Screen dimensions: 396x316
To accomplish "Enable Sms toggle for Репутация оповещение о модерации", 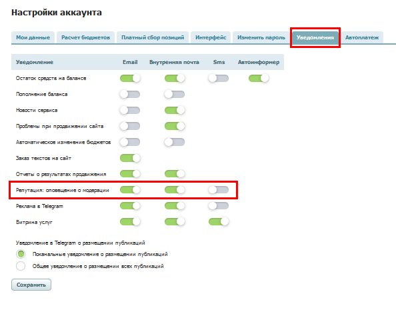I will 219,190.
